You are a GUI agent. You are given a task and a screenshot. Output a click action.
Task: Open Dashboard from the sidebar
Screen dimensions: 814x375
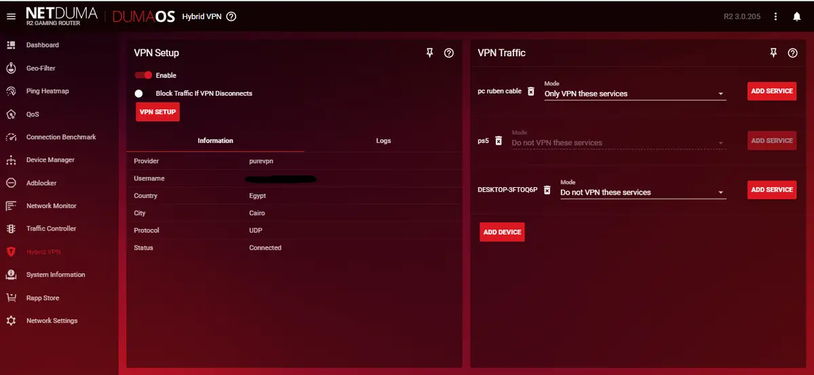click(42, 45)
